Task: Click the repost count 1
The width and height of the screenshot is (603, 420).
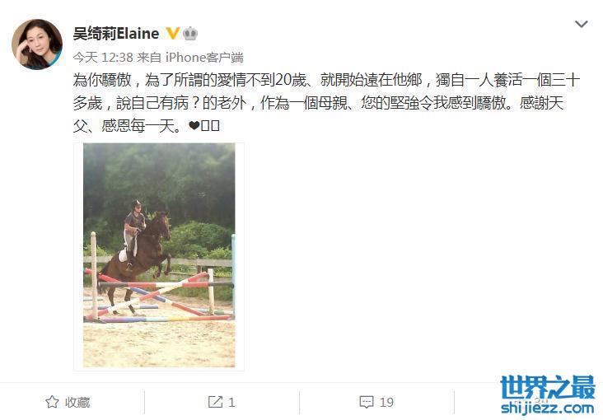Action: [231, 403]
